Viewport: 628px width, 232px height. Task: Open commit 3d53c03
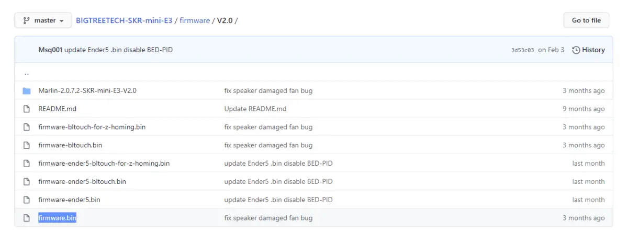522,50
